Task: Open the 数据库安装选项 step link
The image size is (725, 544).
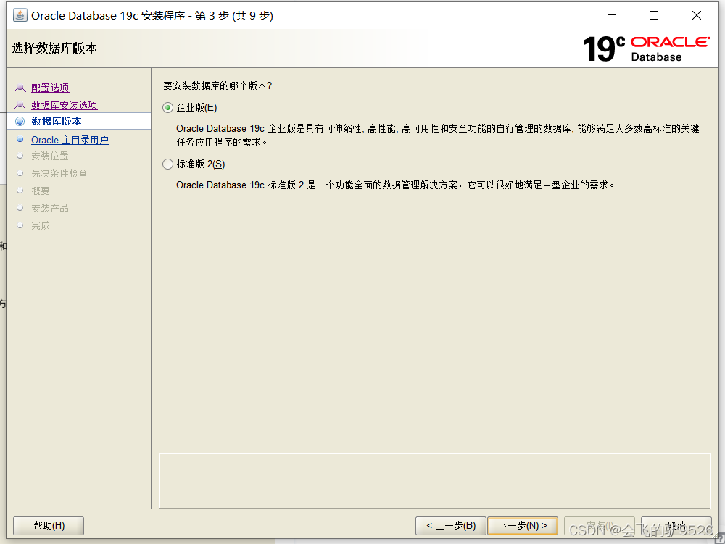Action: 65,105
